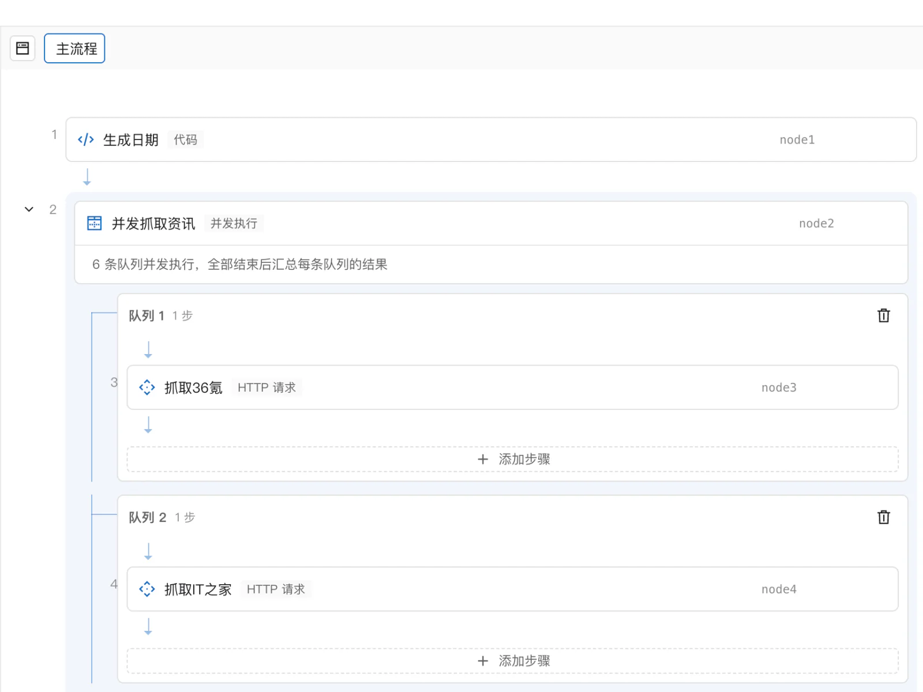Click the 代码 tag on node1

point(185,140)
